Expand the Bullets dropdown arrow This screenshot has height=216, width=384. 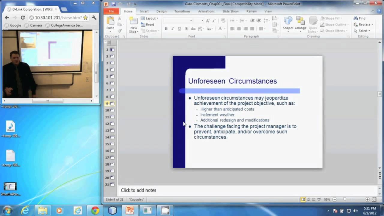pyautogui.click(x=236, y=20)
